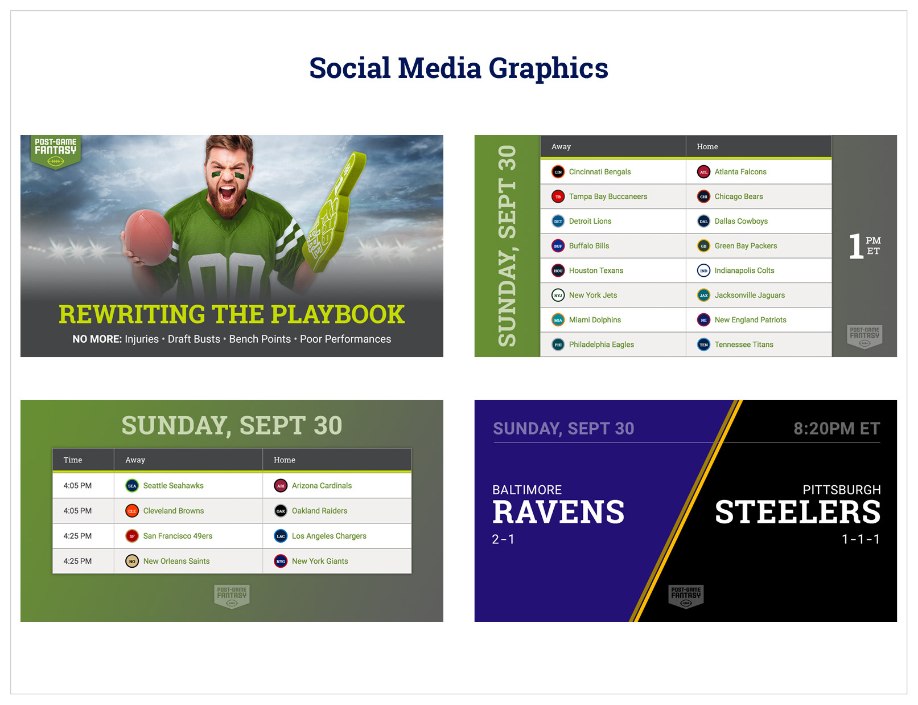Click the Oakland Raiders OAK logo
Viewport: 918px width, 705px height.
pyautogui.click(x=281, y=511)
